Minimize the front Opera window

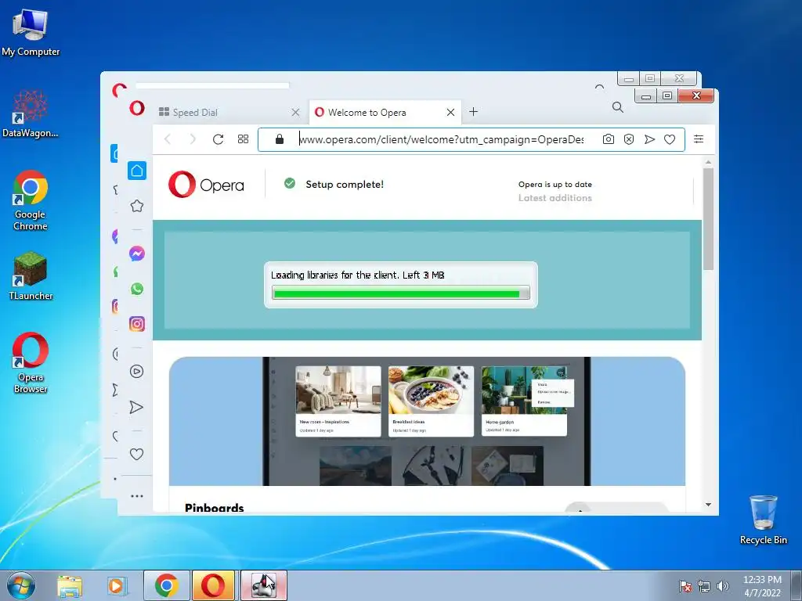pyautogui.click(x=646, y=95)
